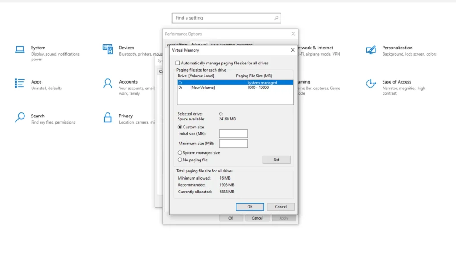Click the search magnifier in Find a setting box
The image size is (456, 256).
tap(276, 18)
